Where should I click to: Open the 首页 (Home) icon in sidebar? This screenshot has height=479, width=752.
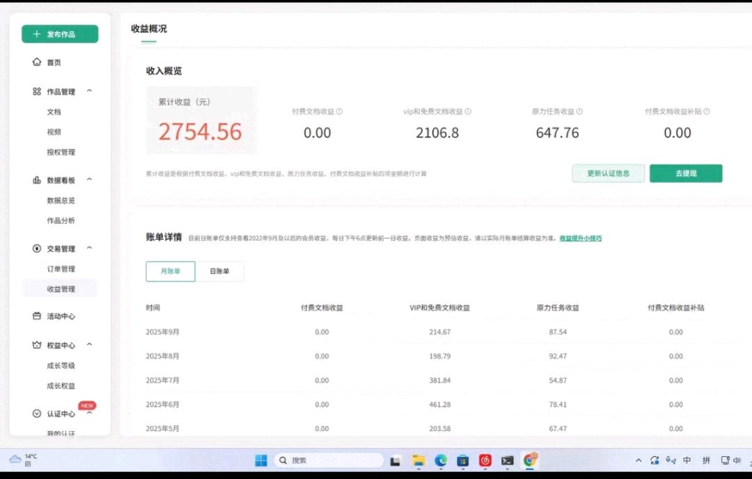36,62
